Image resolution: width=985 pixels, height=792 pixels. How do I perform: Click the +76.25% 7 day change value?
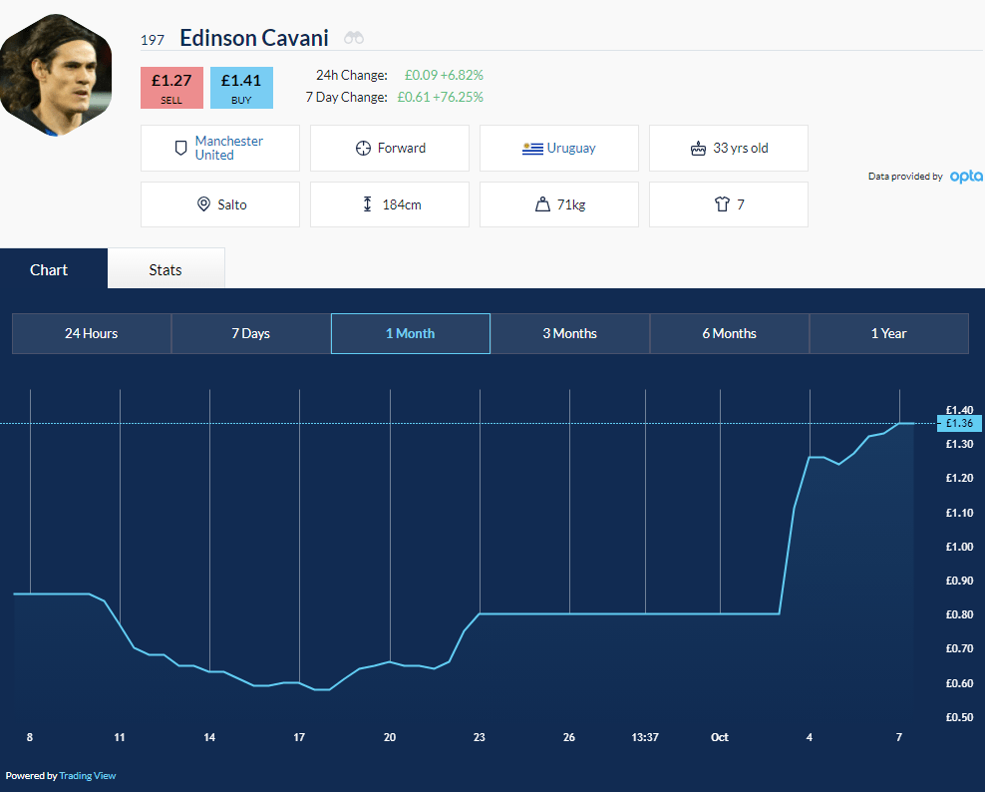click(458, 98)
